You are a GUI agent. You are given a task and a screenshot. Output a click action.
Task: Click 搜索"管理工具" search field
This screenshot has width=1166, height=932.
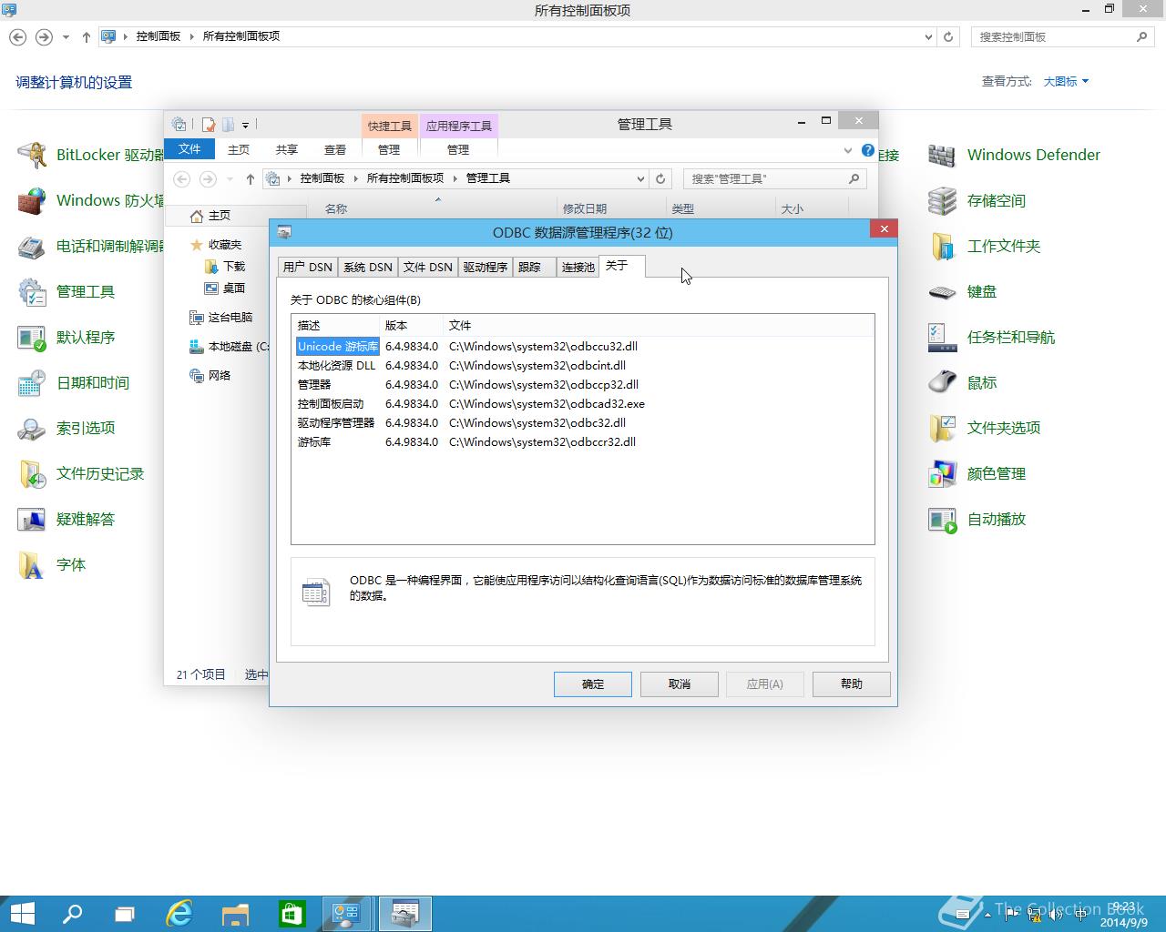(774, 178)
